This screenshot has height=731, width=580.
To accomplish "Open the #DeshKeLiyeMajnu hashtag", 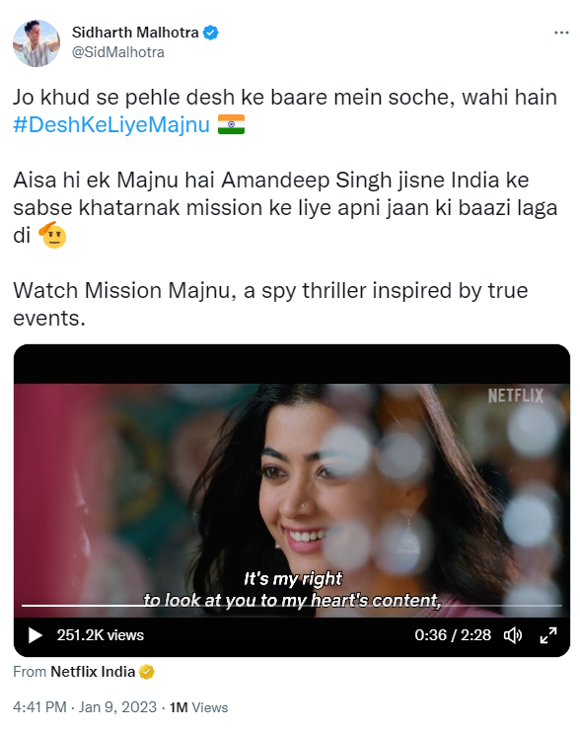I will point(111,125).
